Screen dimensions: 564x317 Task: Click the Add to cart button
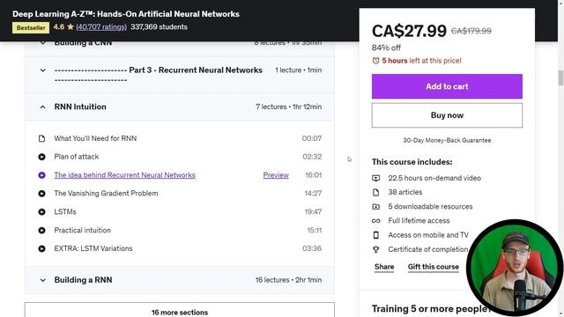[x=447, y=86]
